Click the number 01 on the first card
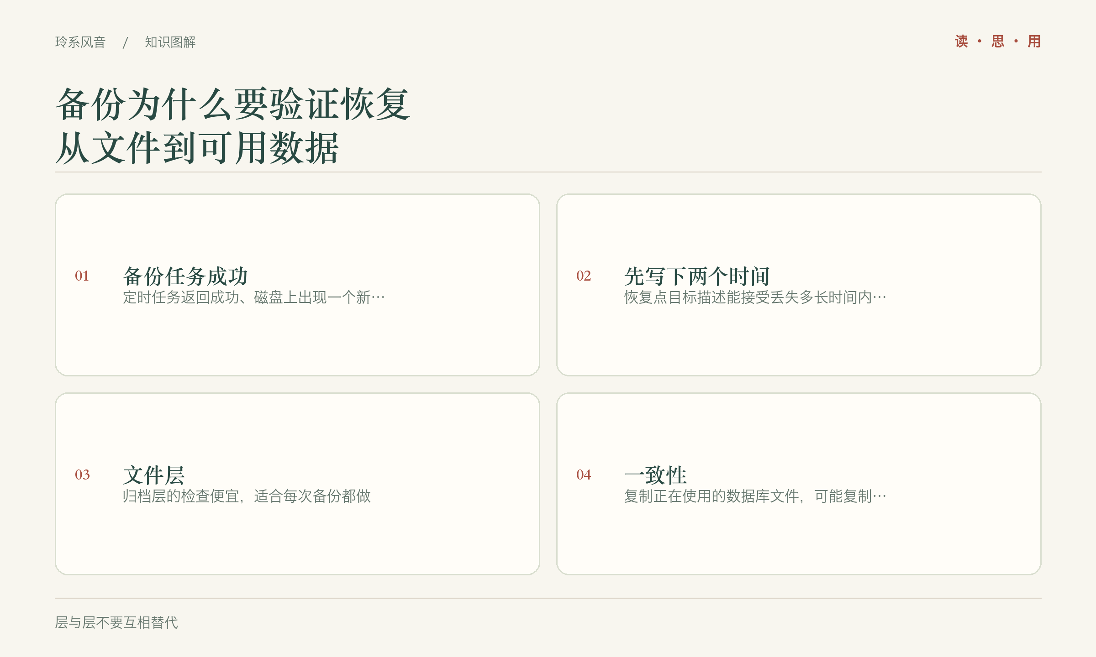 coord(82,276)
